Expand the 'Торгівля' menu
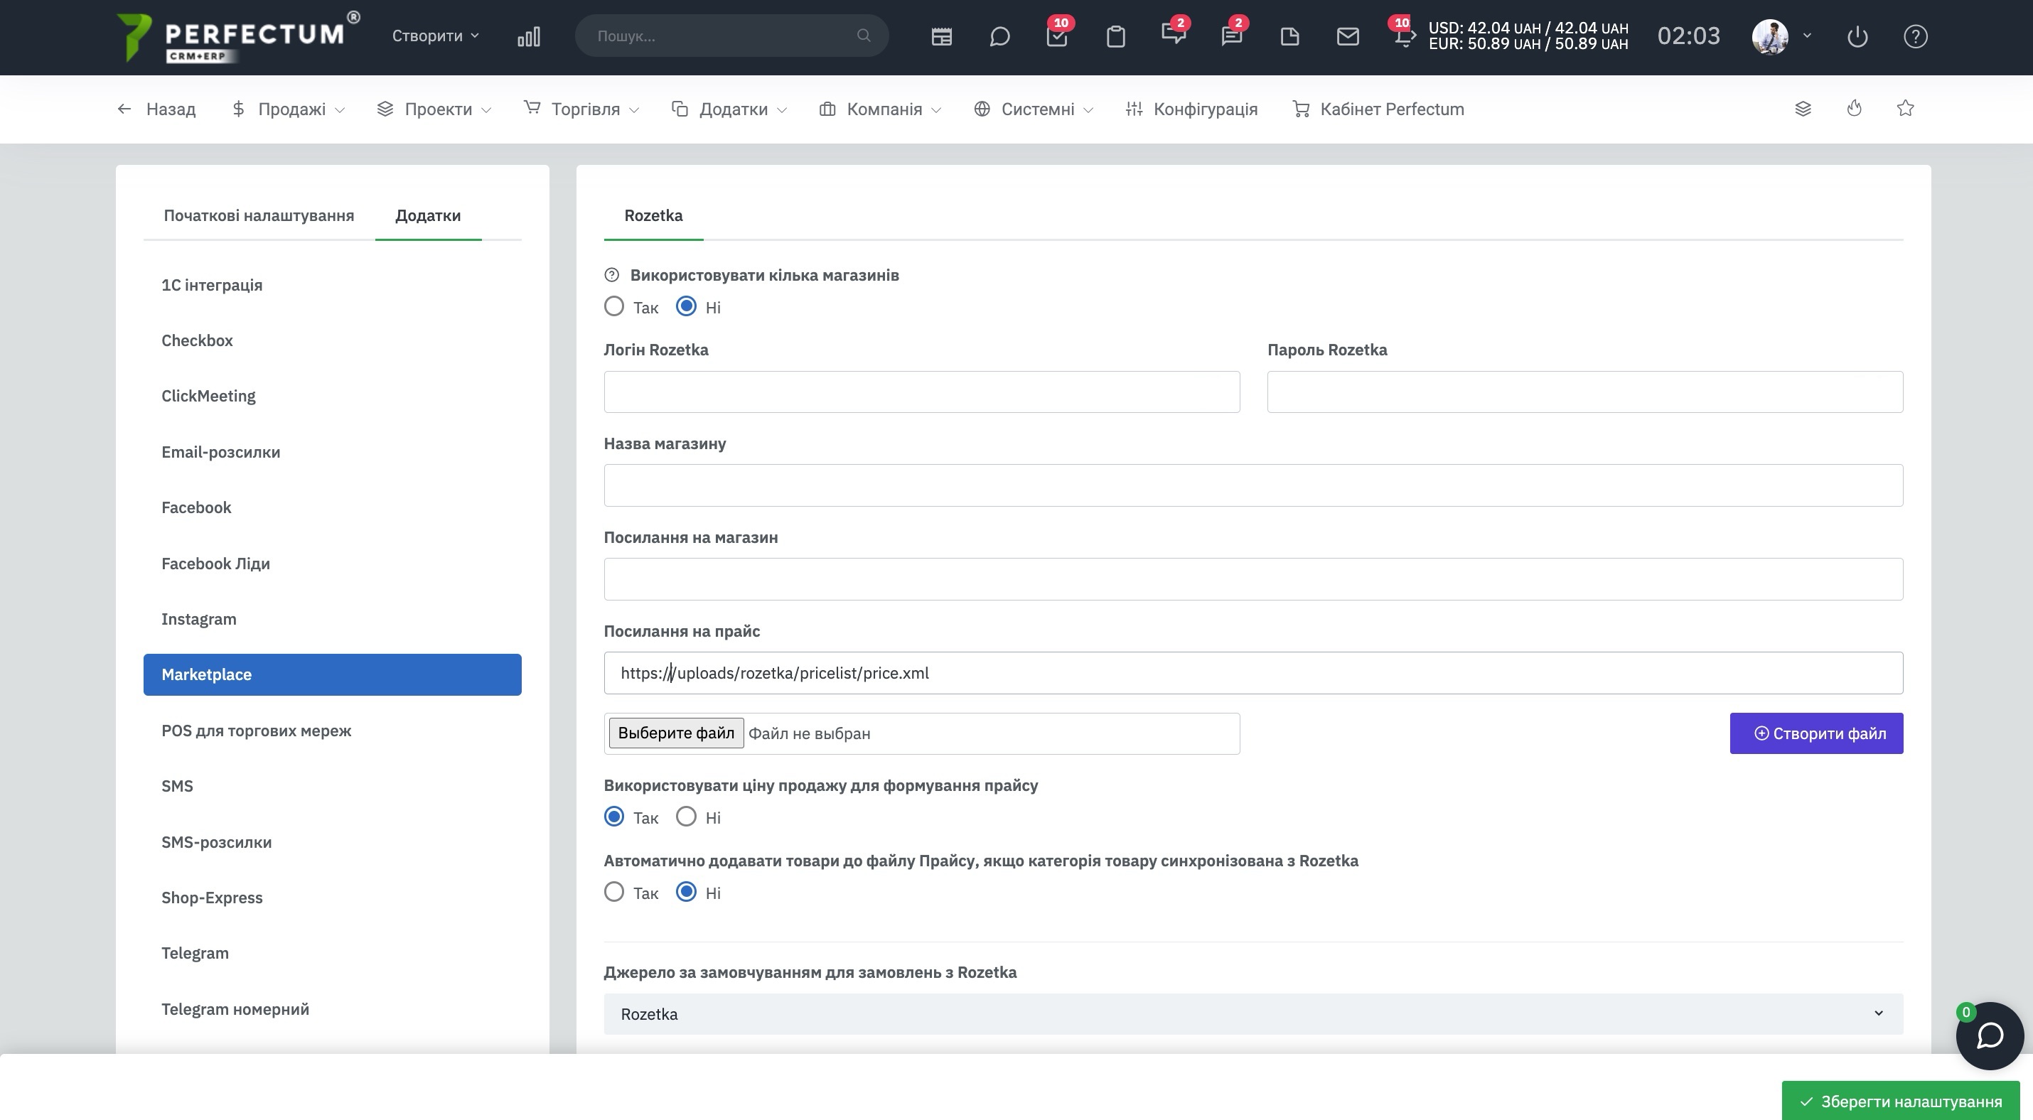2033x1120 pixels. (581, 109)
